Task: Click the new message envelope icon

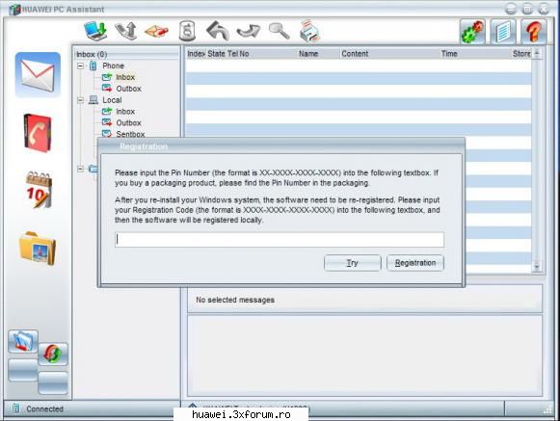Action: pos(156,32)
